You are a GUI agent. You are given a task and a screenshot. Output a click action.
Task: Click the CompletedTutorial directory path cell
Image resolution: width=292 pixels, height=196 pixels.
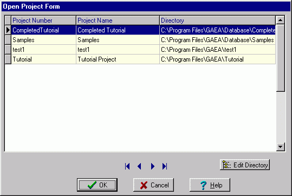click(218, 30)
